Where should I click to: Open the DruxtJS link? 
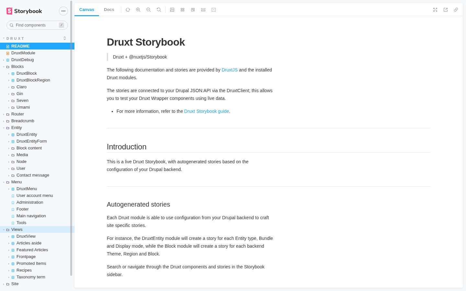(x=229, y=70)
